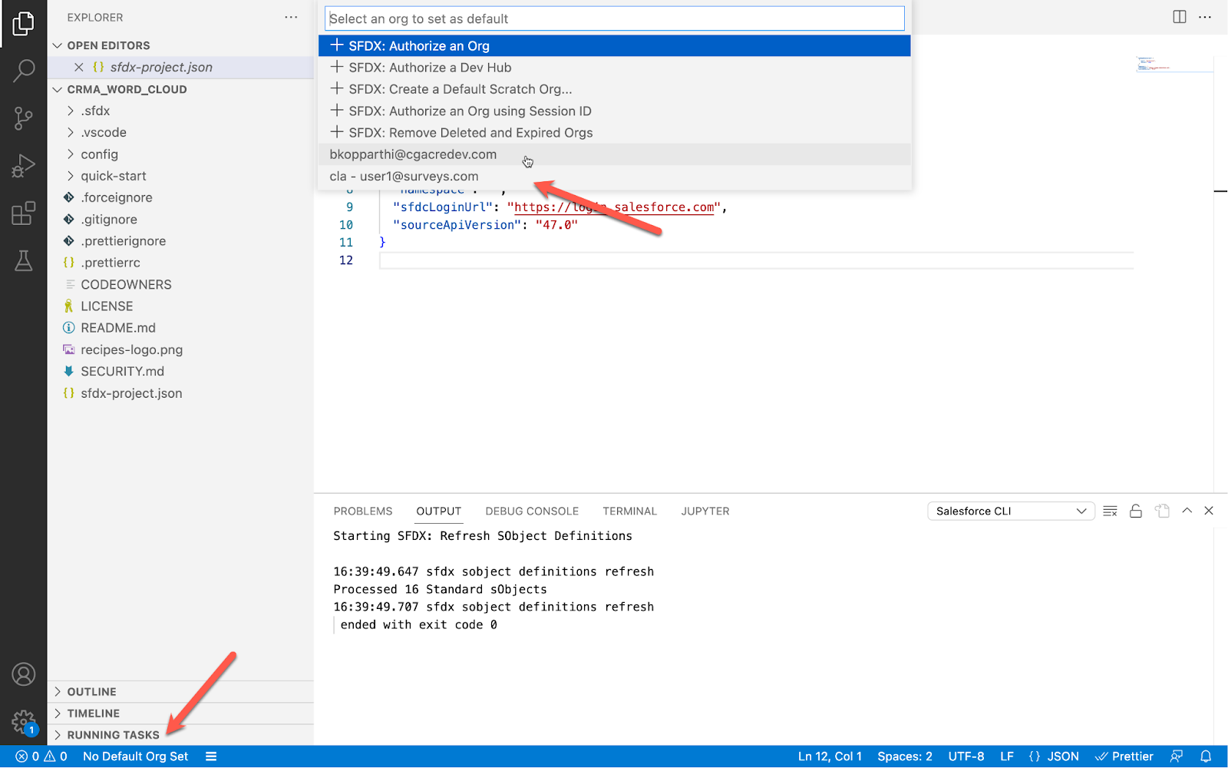The image size is (1228, 768).
Task: Expand the Outline section
Action: [180, 692]
